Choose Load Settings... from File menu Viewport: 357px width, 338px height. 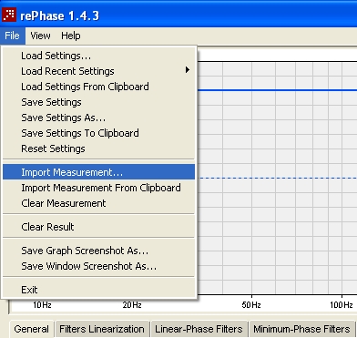coord(98,56)
